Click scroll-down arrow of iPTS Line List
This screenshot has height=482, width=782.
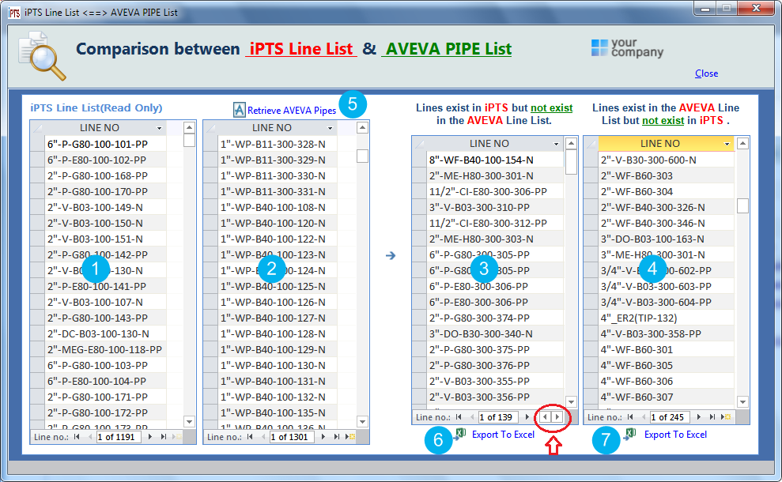pos(189,422)
